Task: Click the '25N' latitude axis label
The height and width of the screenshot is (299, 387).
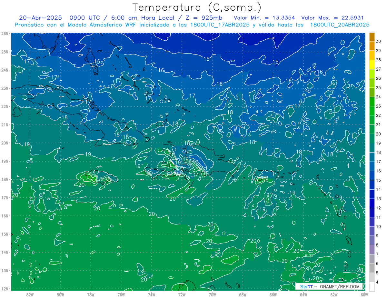Action: click(x=5, y=52)
